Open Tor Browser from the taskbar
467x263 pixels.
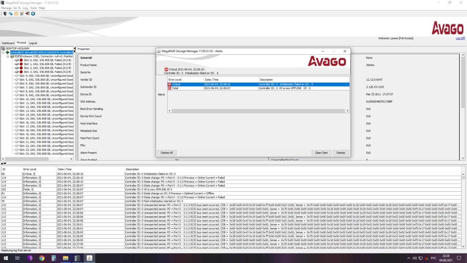click(x=30, y=258)
